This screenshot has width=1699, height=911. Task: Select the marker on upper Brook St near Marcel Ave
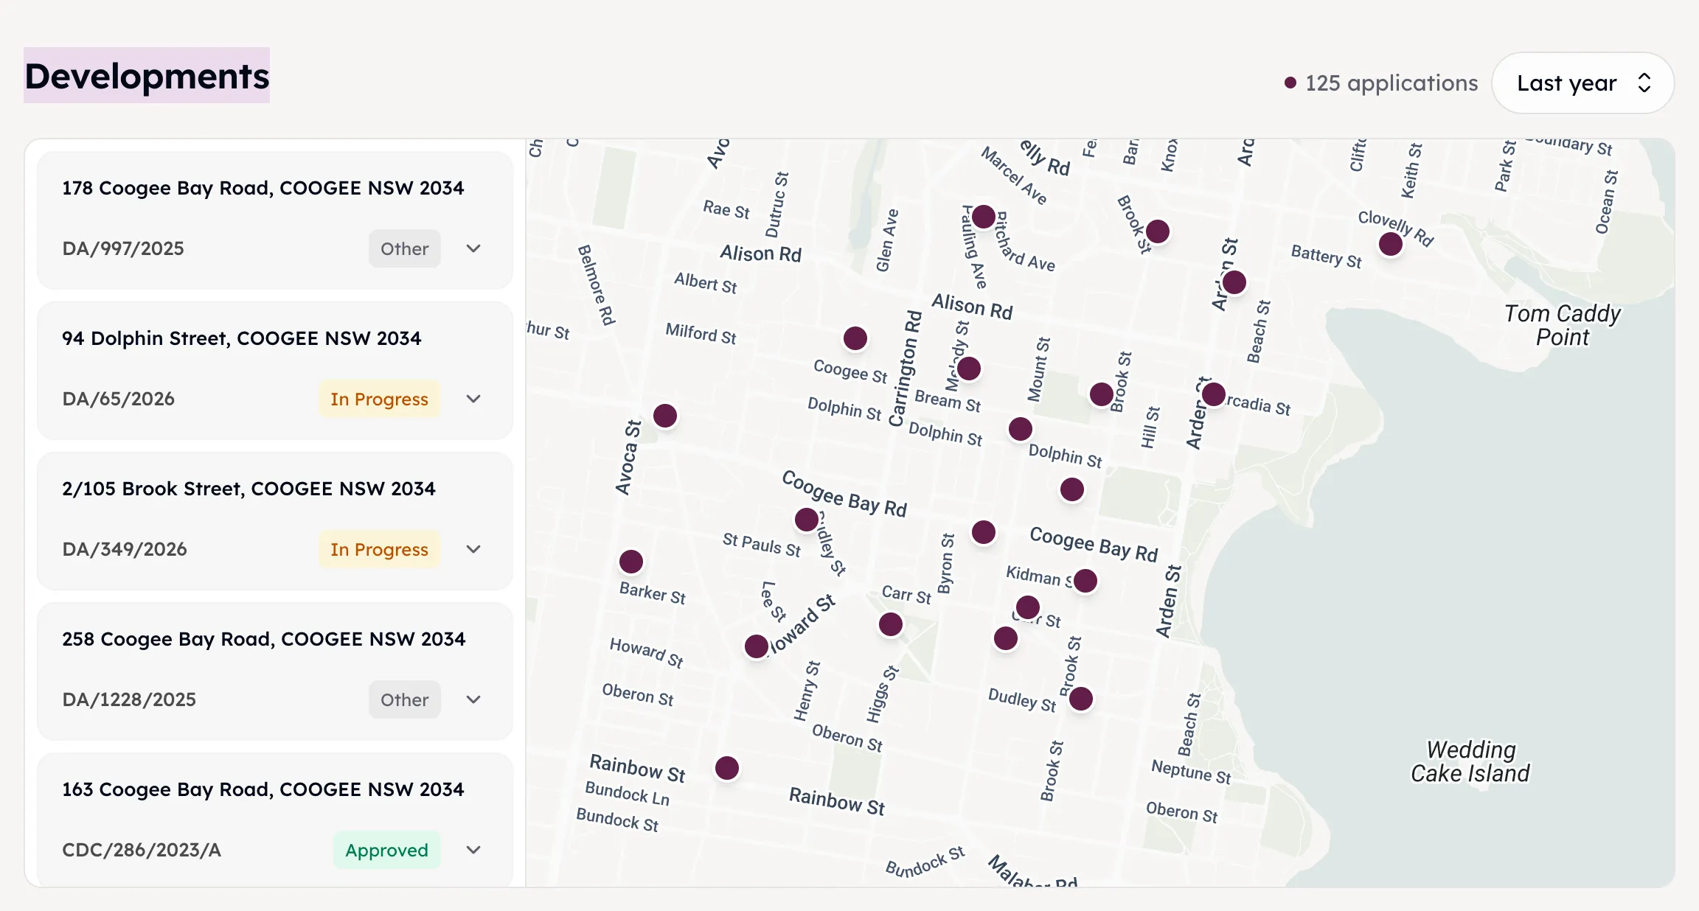click(x=1158, y=231)
